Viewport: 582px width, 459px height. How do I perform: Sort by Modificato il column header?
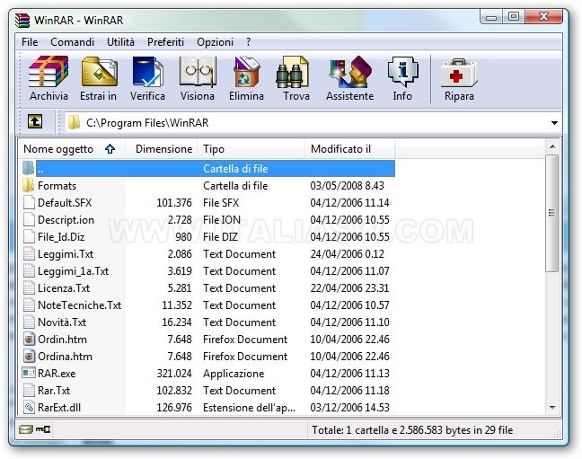[349, 149]
